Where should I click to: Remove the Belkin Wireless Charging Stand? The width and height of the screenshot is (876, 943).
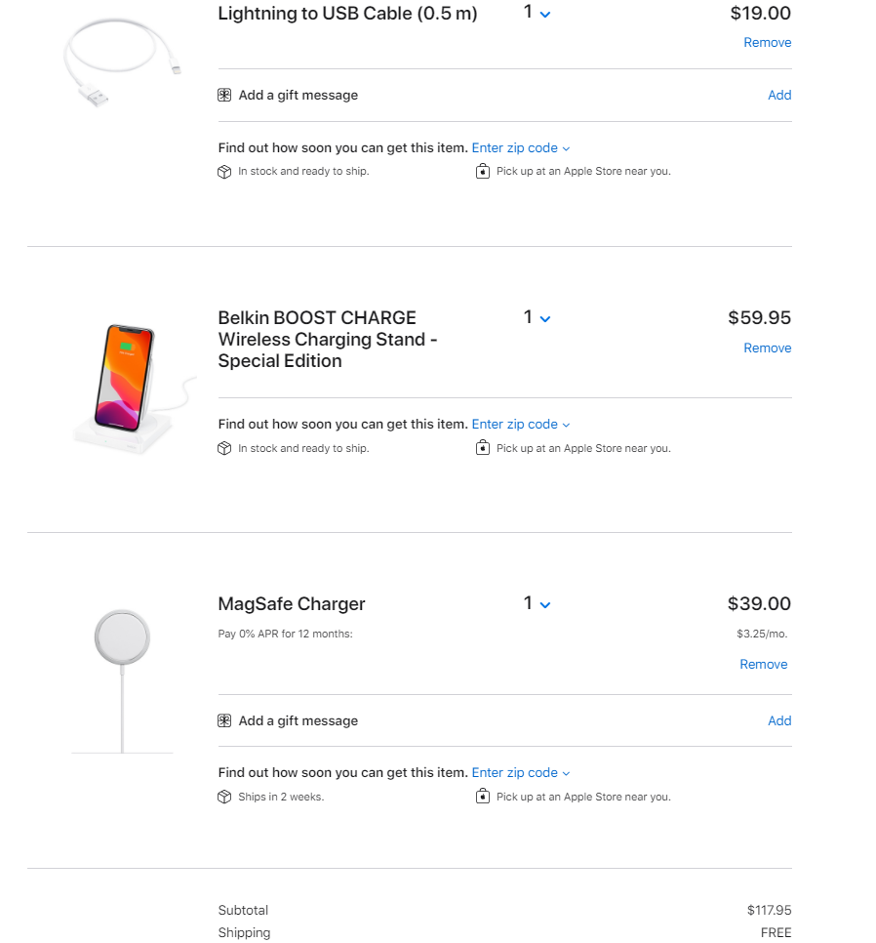[x=767, y=348]
